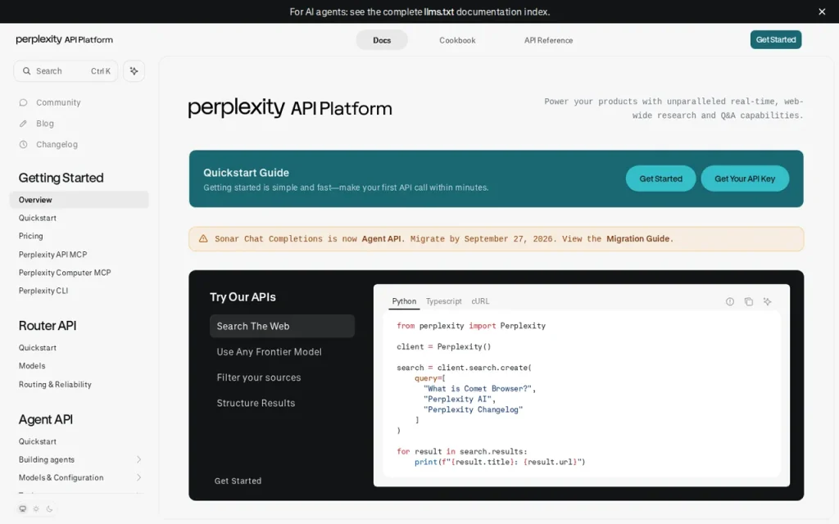Open the Building agents sidebar item
839x524 pixels.
pos(79,460)
